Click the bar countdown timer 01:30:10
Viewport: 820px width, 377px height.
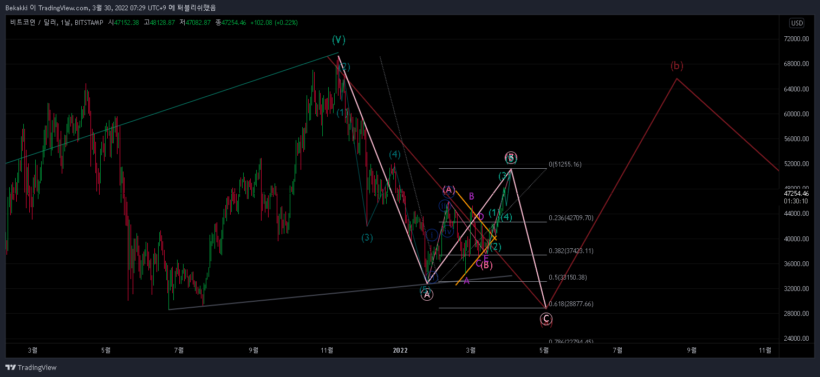[797, 201]
